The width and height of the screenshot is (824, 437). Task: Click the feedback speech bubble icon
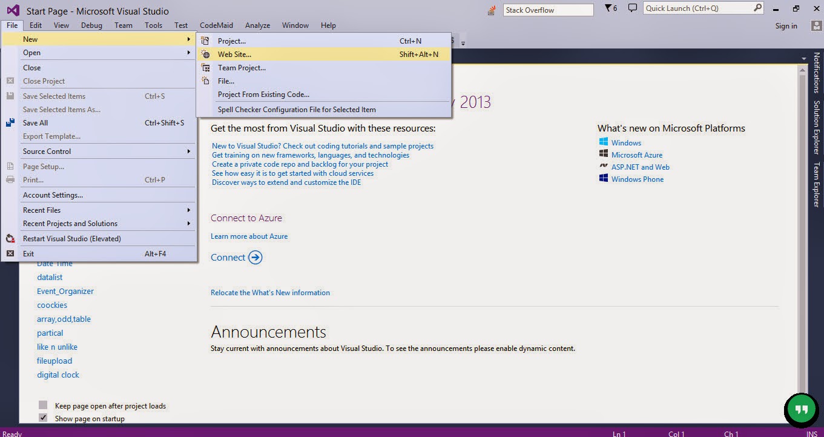point(633,8)
